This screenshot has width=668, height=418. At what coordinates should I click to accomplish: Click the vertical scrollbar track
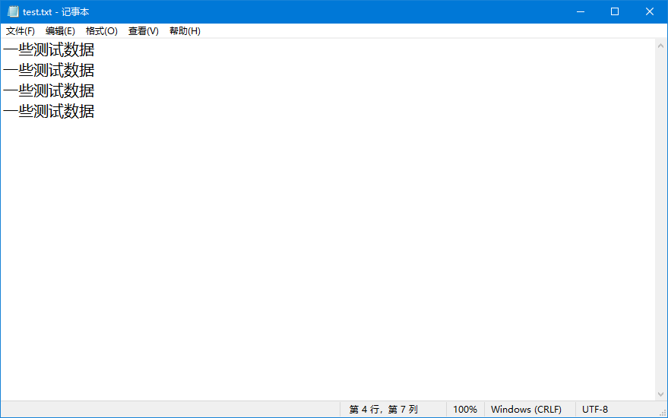pyautogui.click(x=660, y=220)
